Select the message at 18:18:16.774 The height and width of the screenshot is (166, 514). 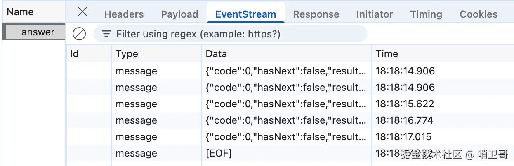click(285, 120)
